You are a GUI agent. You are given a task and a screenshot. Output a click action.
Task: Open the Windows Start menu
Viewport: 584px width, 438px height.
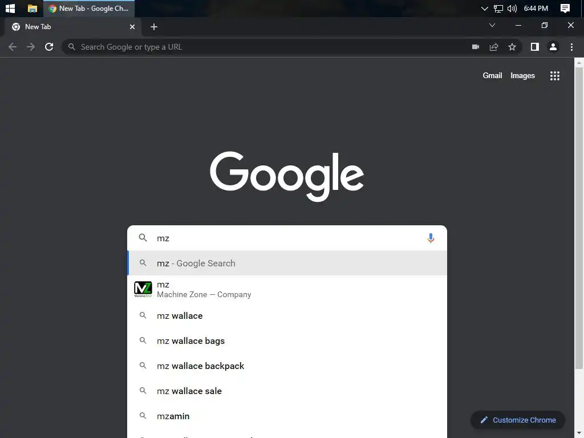click(x=10, y=8)
